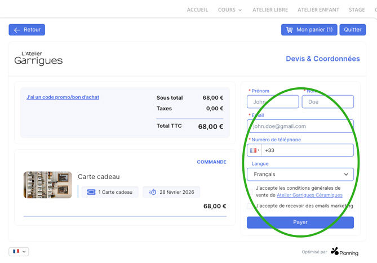Click the 'COMMANDE' heading

[x=211, y=162]
